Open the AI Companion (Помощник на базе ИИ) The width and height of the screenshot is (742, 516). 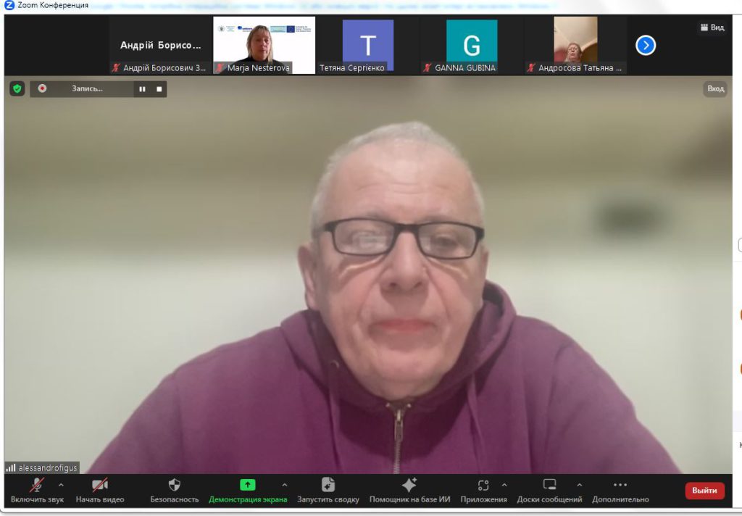pos(409,486)
